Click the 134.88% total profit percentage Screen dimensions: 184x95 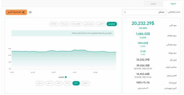pos(143,28)
